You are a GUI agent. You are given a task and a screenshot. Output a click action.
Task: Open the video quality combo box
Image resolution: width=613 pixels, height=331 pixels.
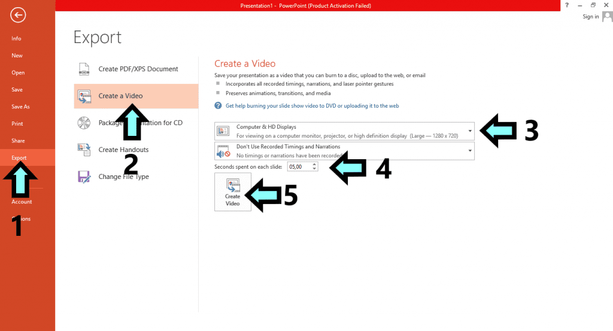(x=344, y=131)
